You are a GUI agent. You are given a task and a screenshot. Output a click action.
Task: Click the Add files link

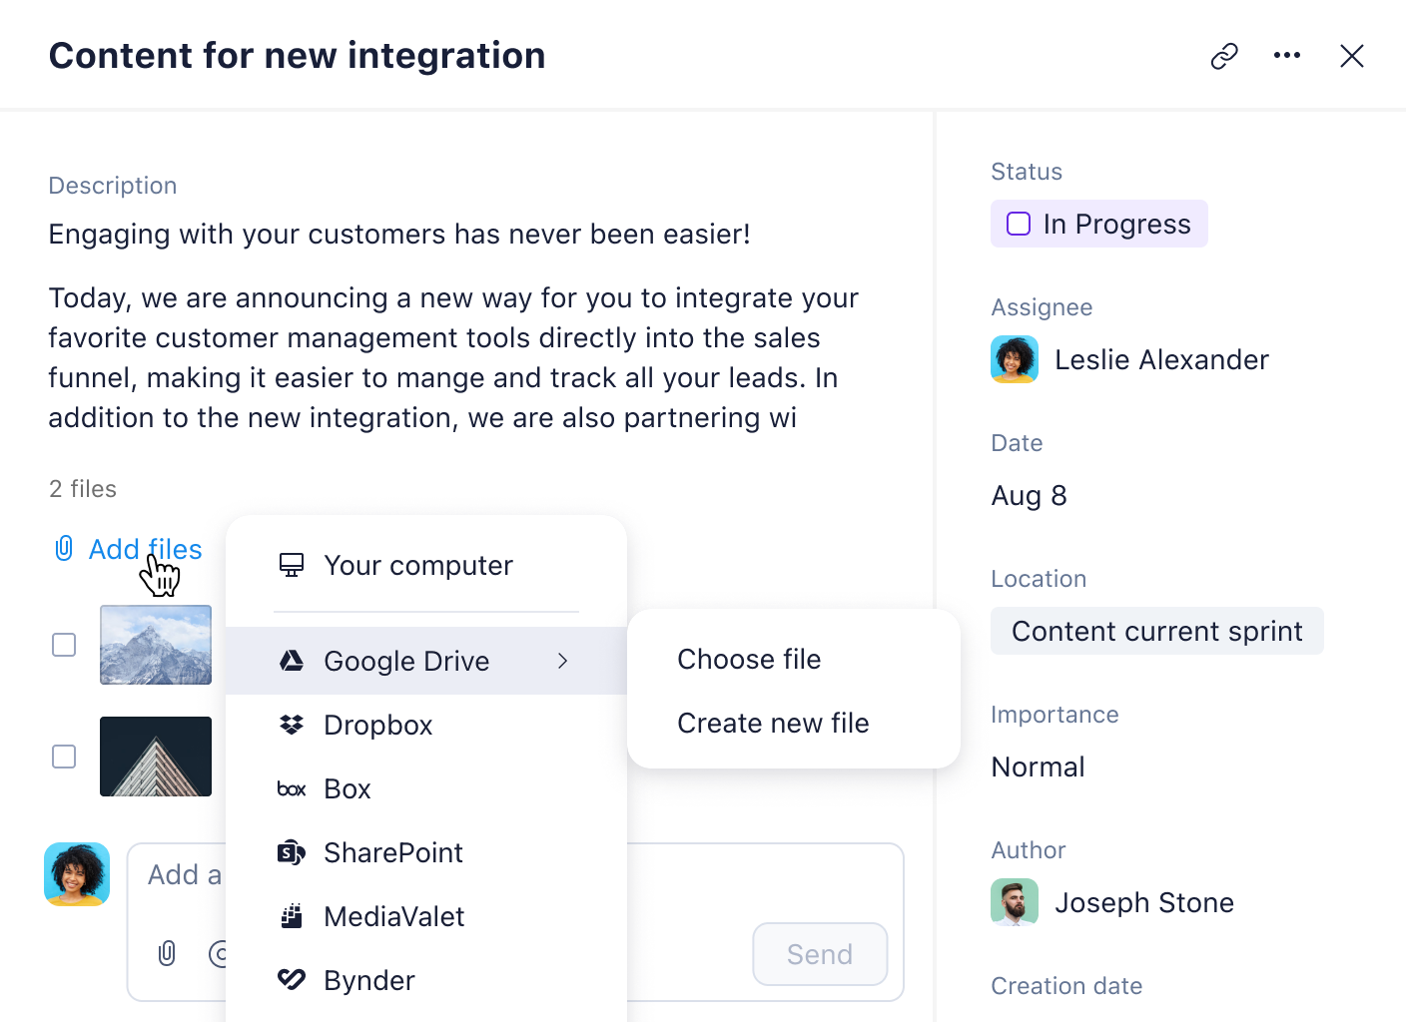(145, 549)
